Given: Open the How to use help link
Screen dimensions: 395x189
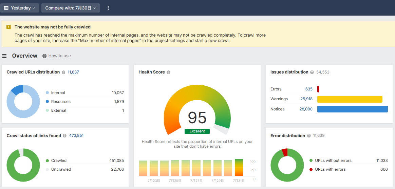Looking at the screenshot, I should point(57,56).
